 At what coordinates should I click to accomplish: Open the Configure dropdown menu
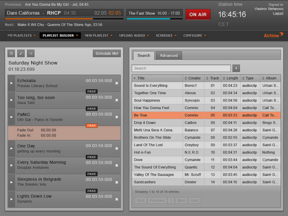point(194,35)
